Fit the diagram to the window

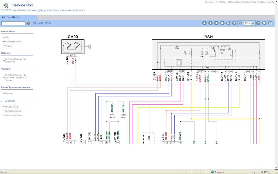coord(264,23)
